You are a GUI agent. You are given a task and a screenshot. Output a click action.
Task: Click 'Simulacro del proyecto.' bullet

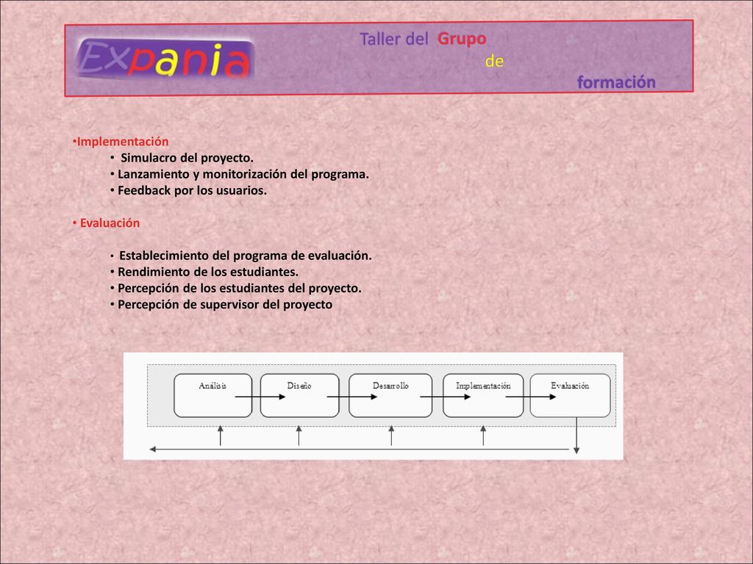pyautogui.click(x=187, y=158)
